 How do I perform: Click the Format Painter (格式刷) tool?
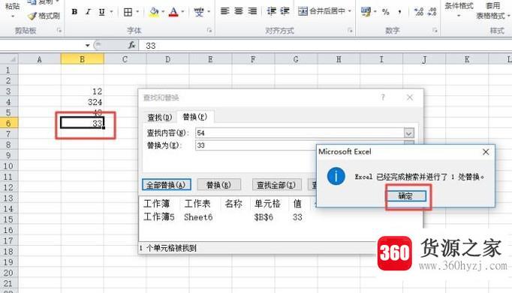tap(44, 16)
